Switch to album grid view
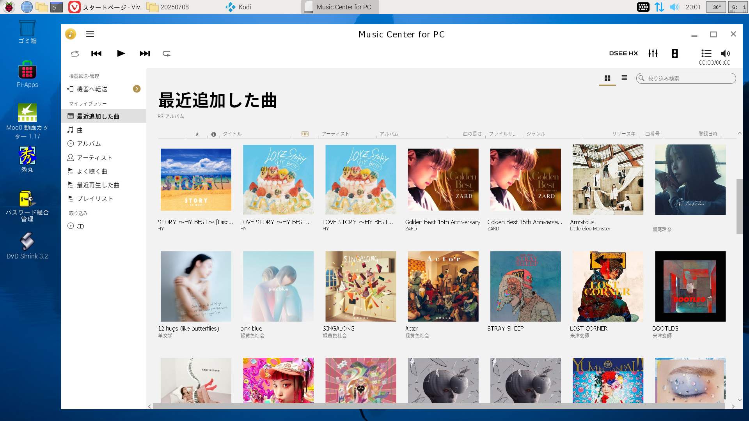This screenshot has width=749, height=421. pos(607,78)
